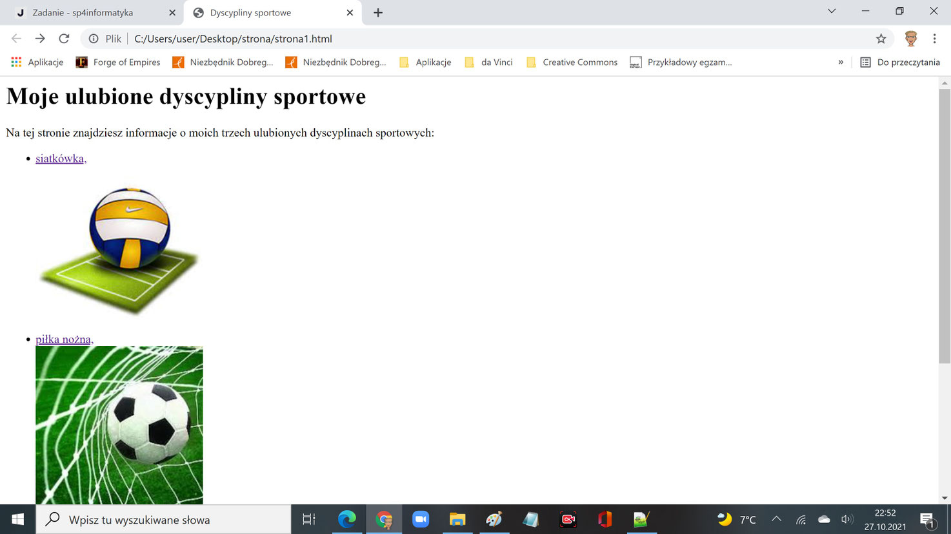This screenshot has height=534, width=951.
Task: Open the three-dot Chrome menu
Action: pyautogui.click(x=934, y=39)
